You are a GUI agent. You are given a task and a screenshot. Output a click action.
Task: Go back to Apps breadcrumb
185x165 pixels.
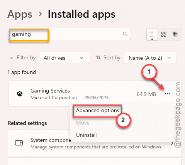click(x=20, y=14)
